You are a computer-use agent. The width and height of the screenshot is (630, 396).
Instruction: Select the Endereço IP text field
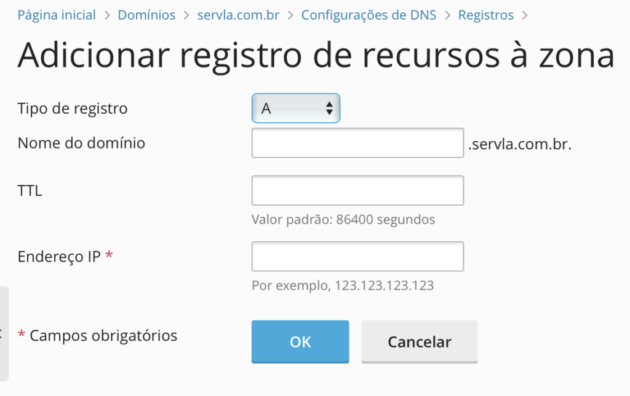[x=357, y=257]
